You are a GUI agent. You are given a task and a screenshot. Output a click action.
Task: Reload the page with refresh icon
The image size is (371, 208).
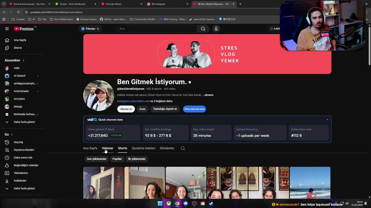coord(18,12)
